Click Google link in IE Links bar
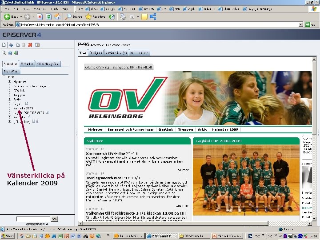Screen dimensions: 320x240 (x=108, y=9)
